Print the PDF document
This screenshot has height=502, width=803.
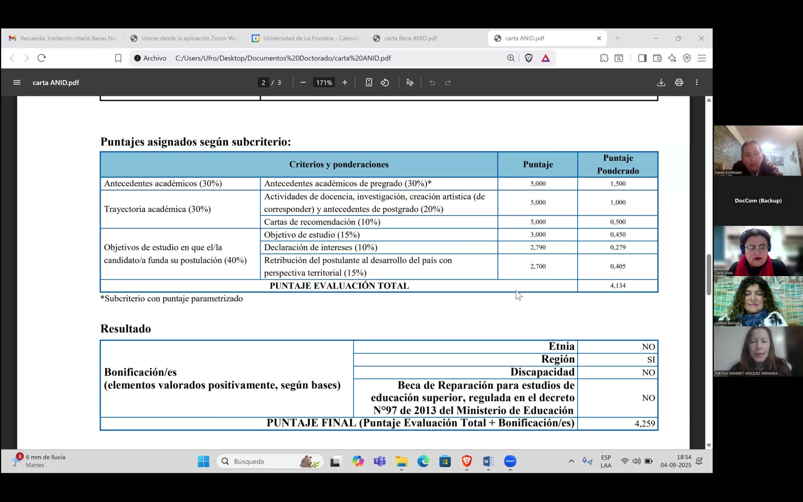tap(679, 82)
